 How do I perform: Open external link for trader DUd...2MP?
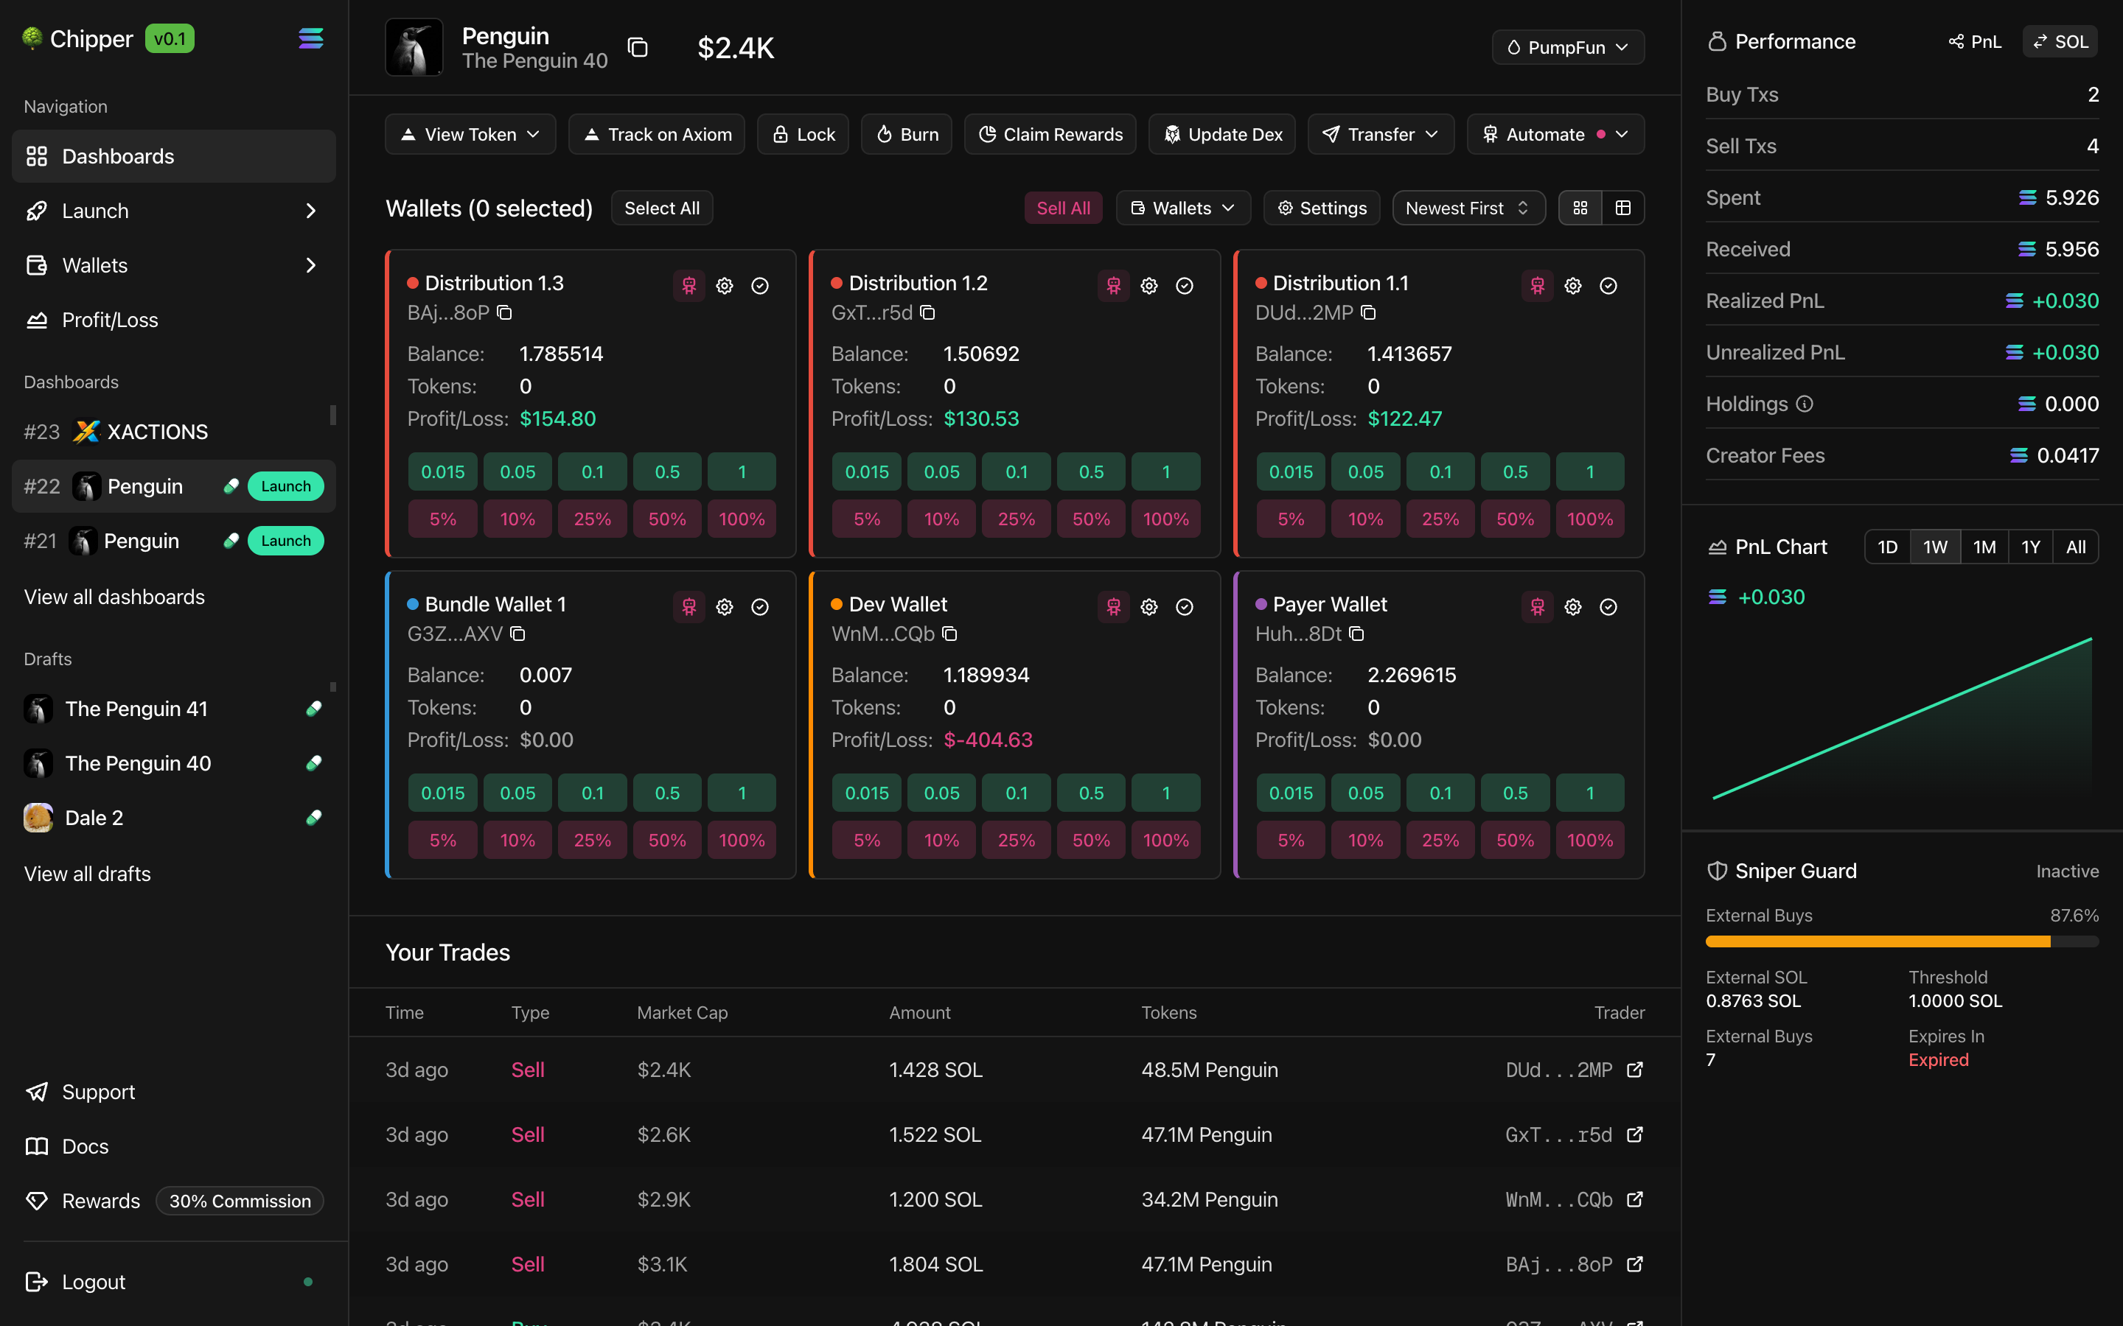(1634, 1070)
